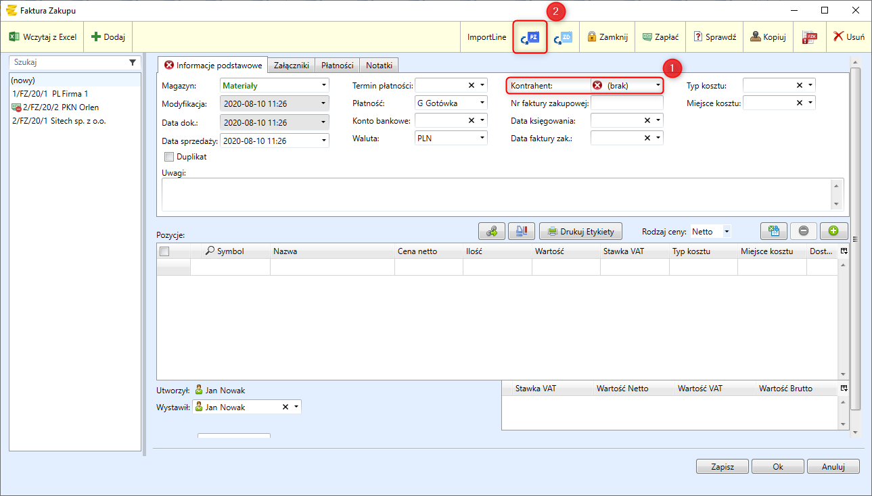Tick the select-all checkbox in the positions header
The width and height of the screenshot is (872, 496).
(x=164, y=251)
